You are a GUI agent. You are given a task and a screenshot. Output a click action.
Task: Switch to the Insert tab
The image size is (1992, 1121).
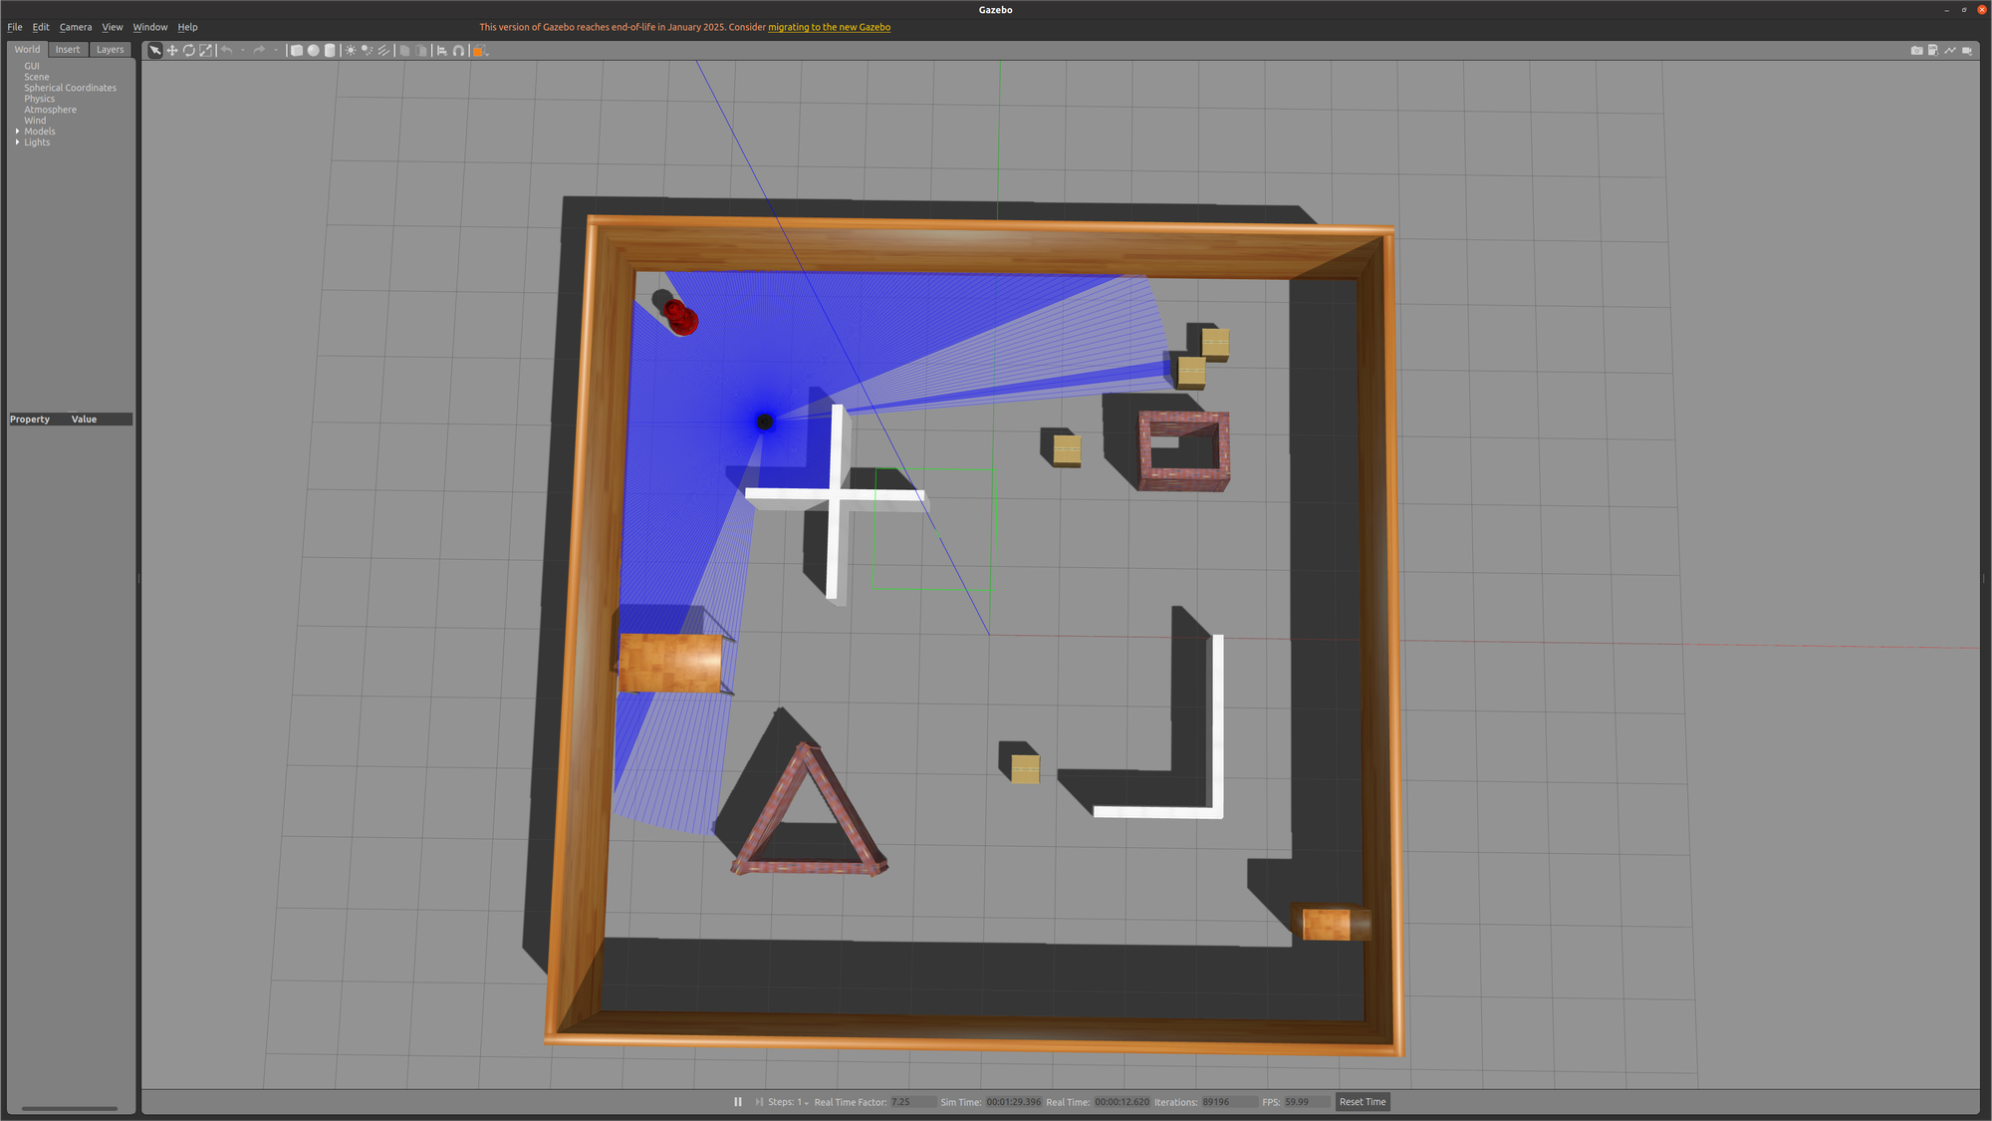68,49
